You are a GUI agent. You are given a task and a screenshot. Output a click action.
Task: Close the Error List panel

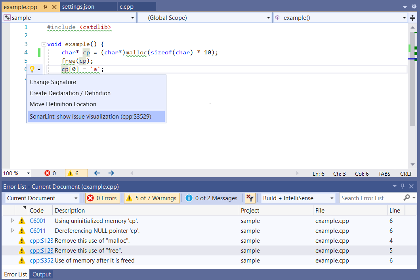411,186
